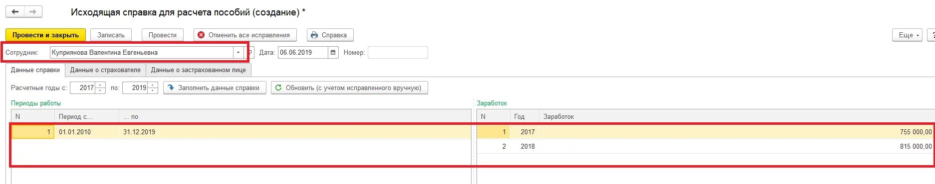This screenshot has width=935, height=184.
Task: Click the printer icon on Справка button
Action: pos(314,35)
